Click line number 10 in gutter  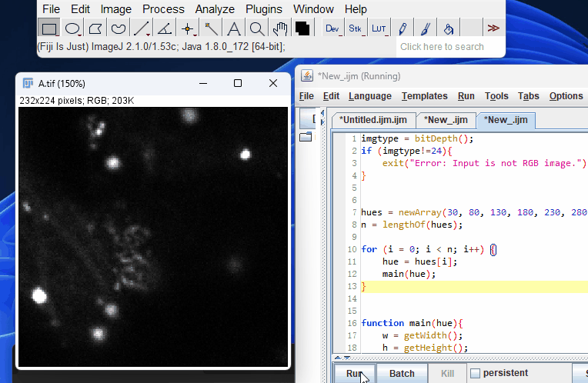click(x=352, y=250)
